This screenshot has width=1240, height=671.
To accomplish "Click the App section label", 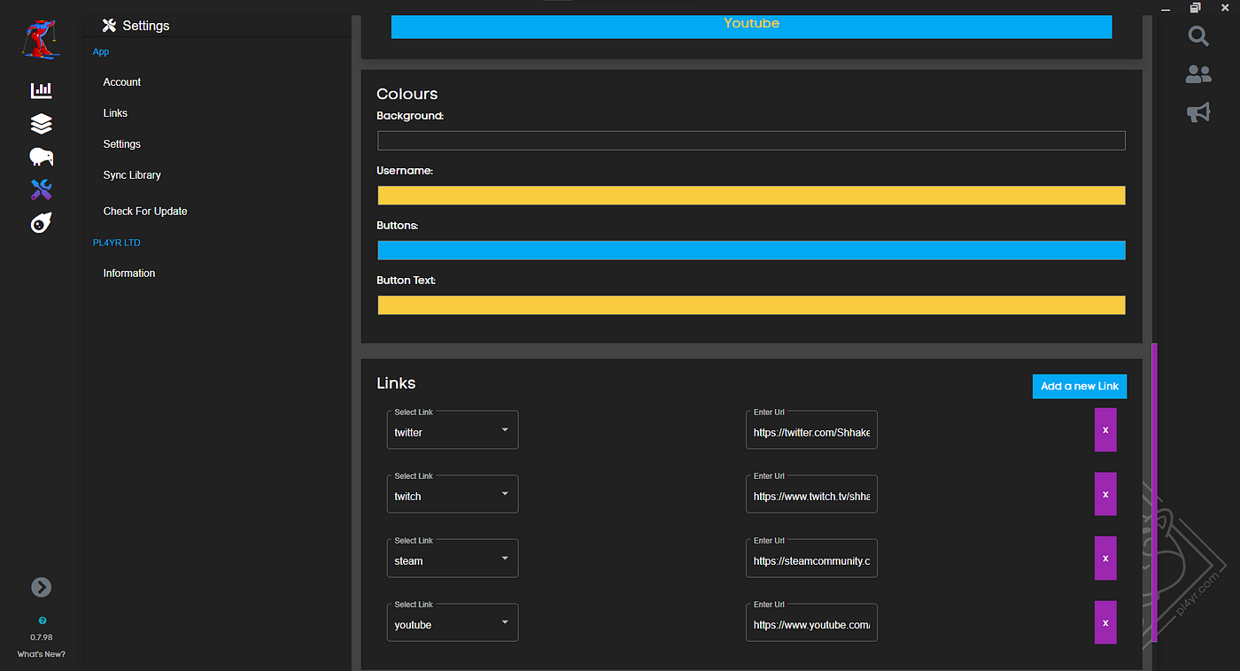I will point(101,52).
